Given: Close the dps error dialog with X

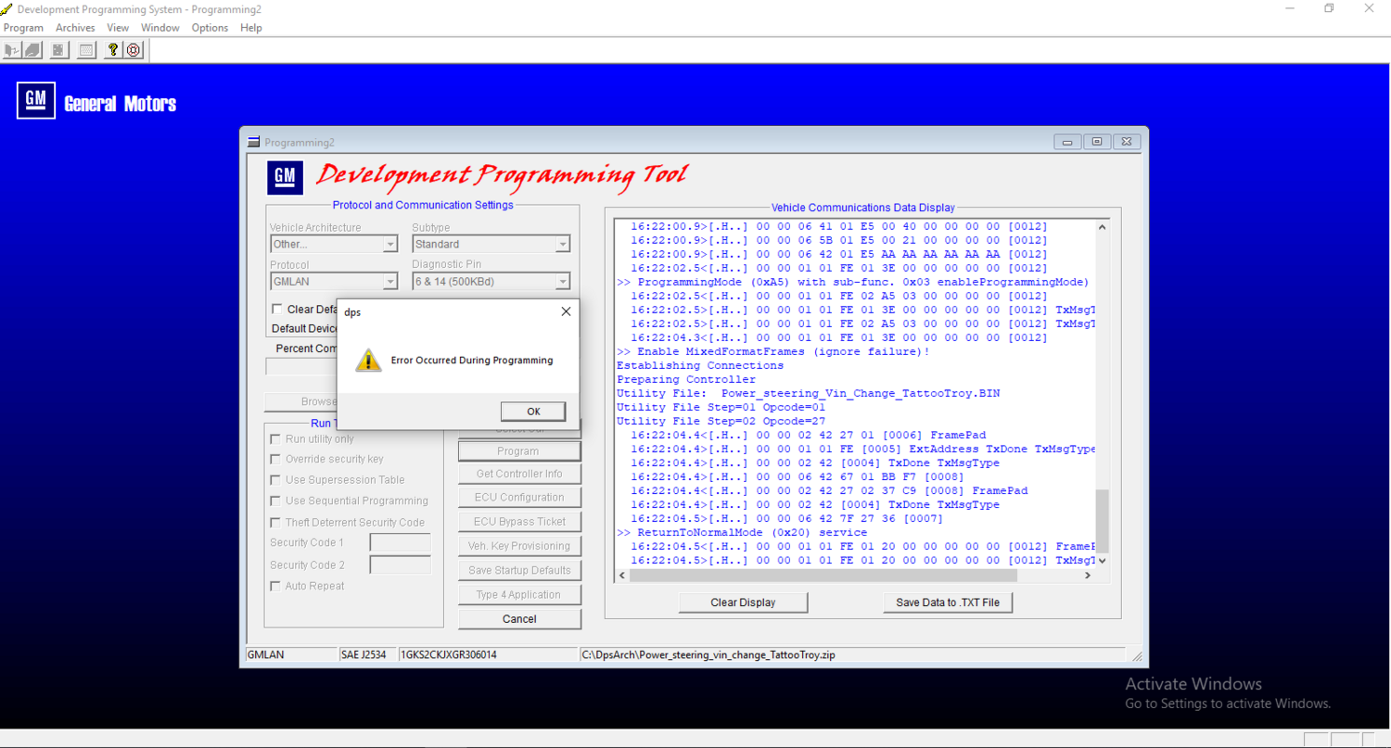Looking at the screenshot, I should click(566, 312).
